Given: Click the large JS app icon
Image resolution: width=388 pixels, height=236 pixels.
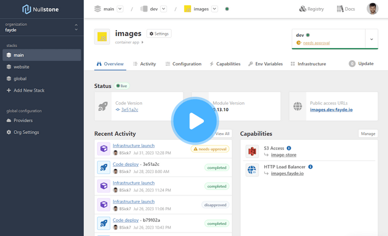Looking at the screenshot, I should 102,37.
